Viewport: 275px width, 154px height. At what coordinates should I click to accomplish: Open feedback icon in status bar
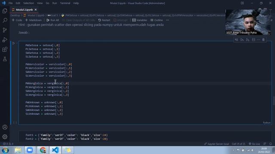(x=265, y=144)
